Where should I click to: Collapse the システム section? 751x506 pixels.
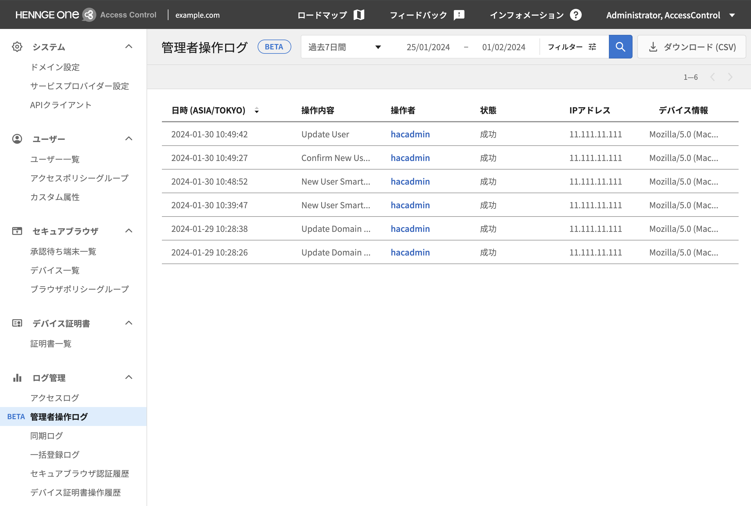point(129,46)
